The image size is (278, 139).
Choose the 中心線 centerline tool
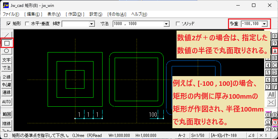click(7, 84)
